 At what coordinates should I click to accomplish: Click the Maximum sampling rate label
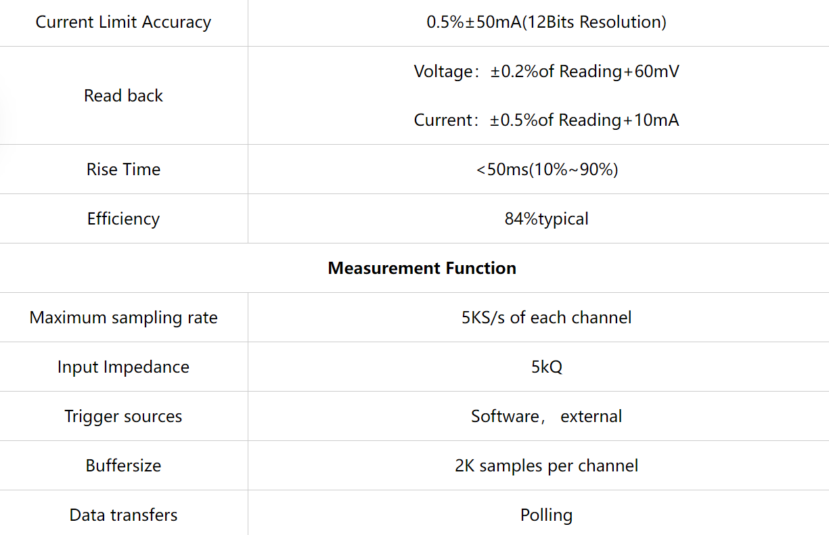[x=123, y=317]
